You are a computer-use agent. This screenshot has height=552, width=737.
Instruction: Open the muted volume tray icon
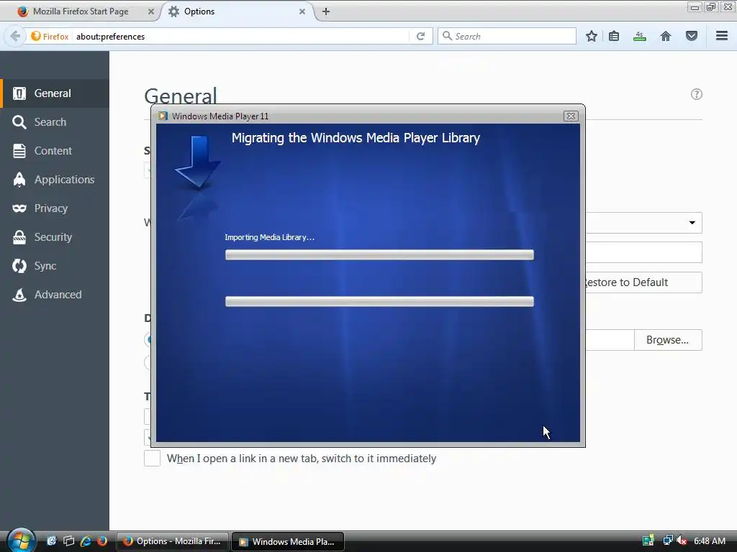pyautogui.click(x=682, y=540)
